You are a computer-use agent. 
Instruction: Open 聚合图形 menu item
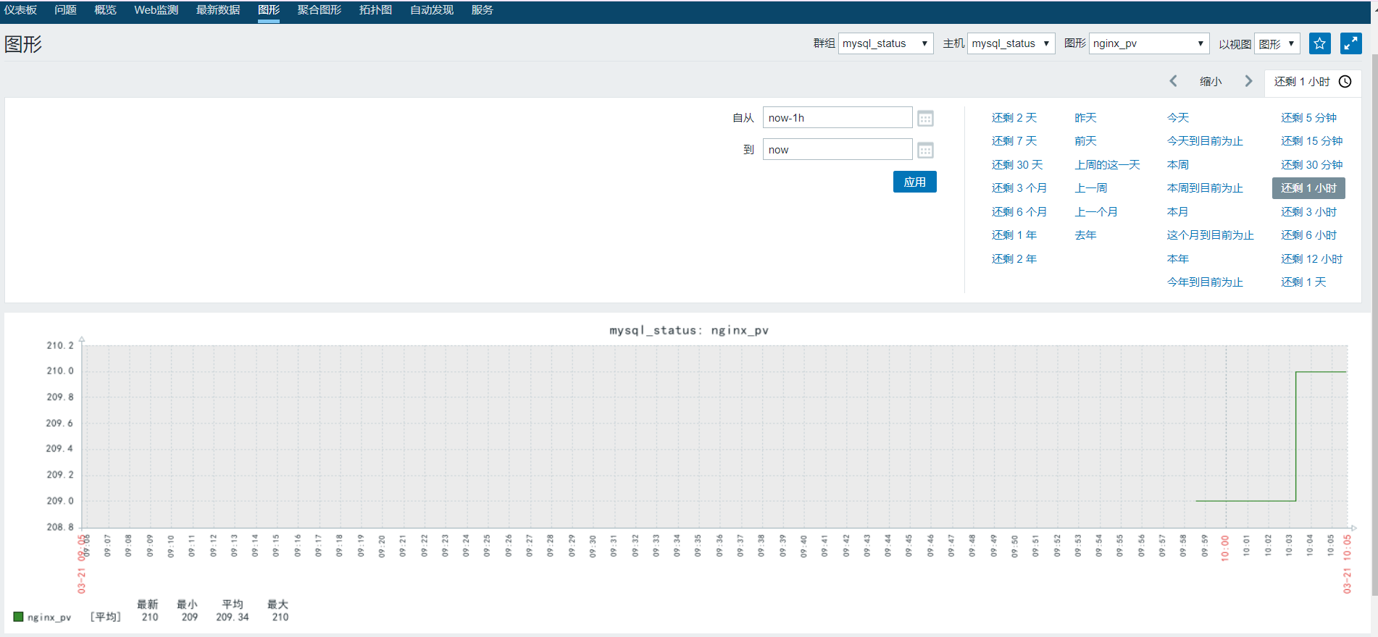tap(320, 10)
